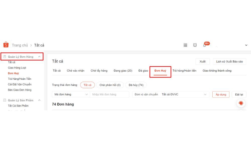Screen dimensions: 251x150
Task: Click the Xuất export button
Action: 203,61
